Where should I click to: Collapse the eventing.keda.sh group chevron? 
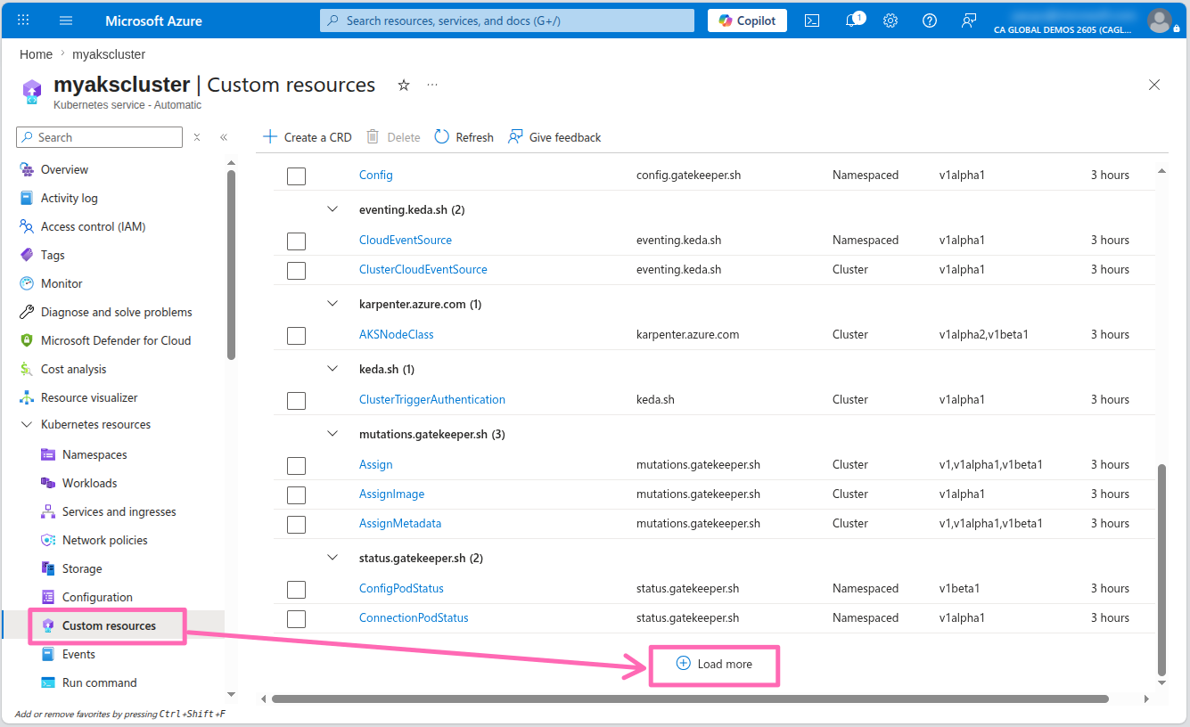[332, 209]
